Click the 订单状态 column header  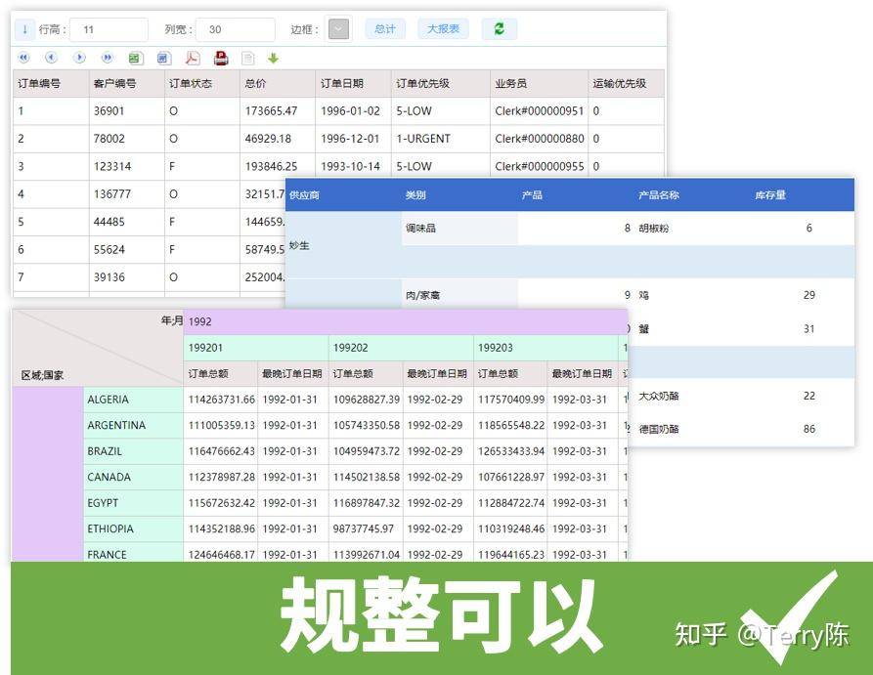coord(202,83)
